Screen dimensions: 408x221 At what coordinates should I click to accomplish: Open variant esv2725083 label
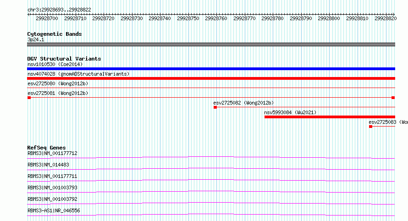click(388, 122)
